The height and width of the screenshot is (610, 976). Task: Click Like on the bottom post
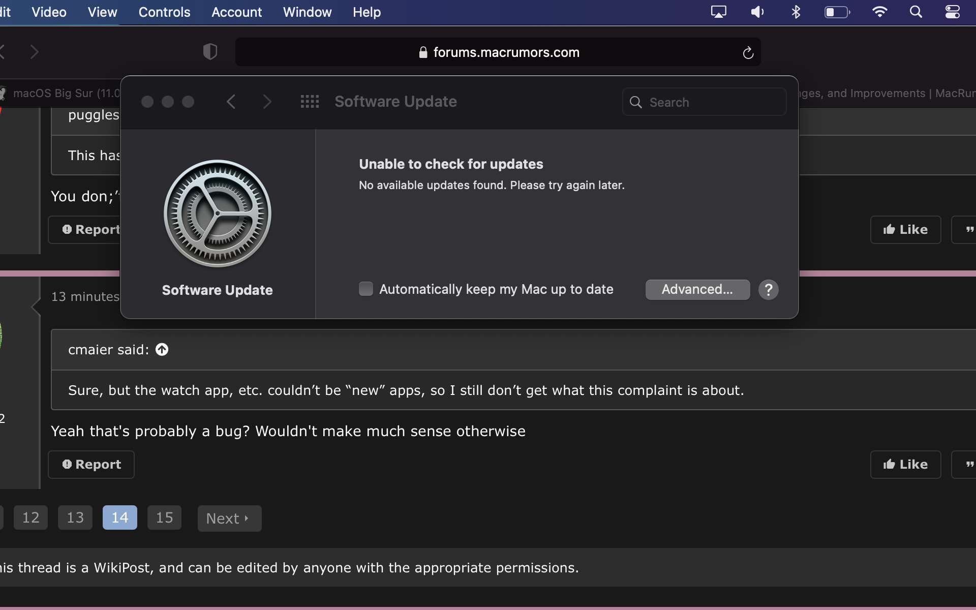[x=905, y=465]
